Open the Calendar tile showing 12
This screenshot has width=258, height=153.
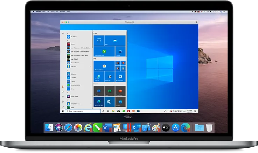click(99, 41)
